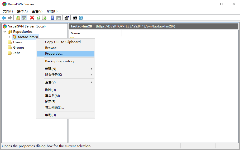The width and height of the screenshot is (240, 150).
Task: Expand the taotao-hm28 repository arrow
Action: pos(10,37)
